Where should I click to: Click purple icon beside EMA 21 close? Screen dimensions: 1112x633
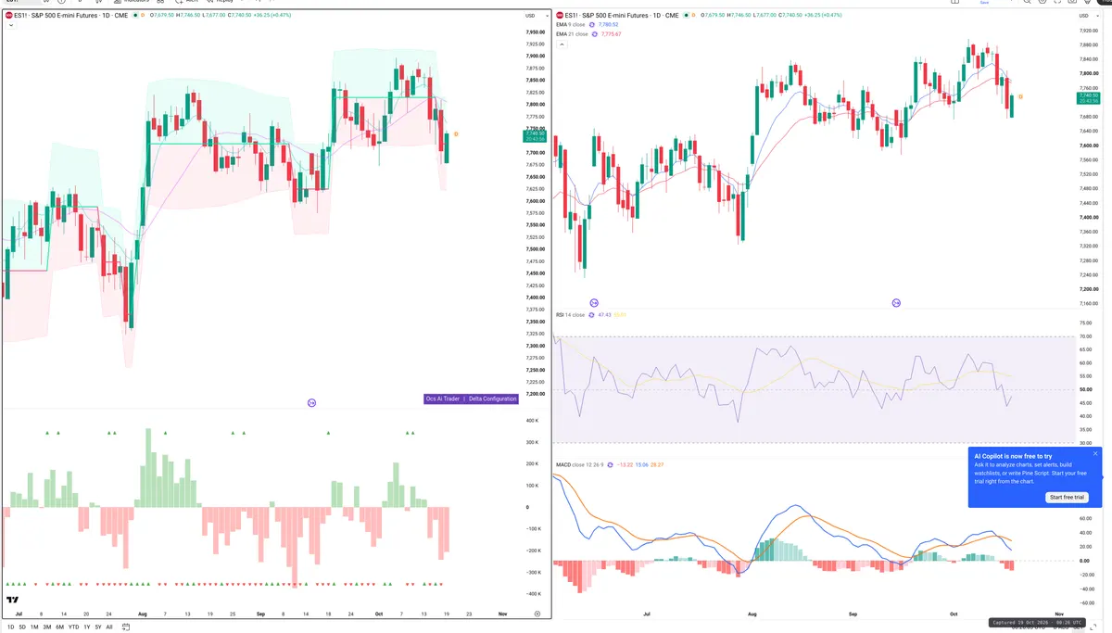595,34
